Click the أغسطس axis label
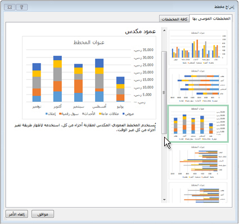239x224 pixels. (x=100, y=106)
